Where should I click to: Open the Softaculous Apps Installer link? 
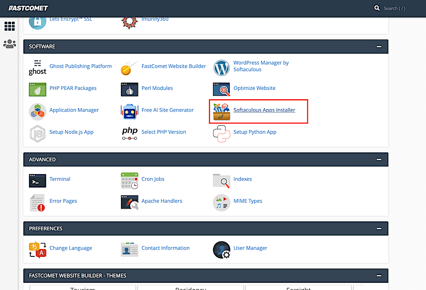tap(264, 110)
